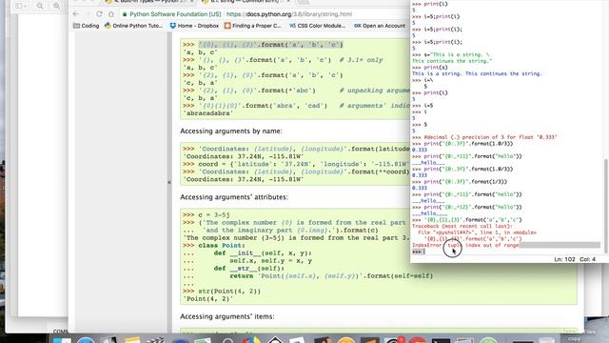
Task: Click Ln: 102 in IDLE status bar
Action: (x=564, y=259)
